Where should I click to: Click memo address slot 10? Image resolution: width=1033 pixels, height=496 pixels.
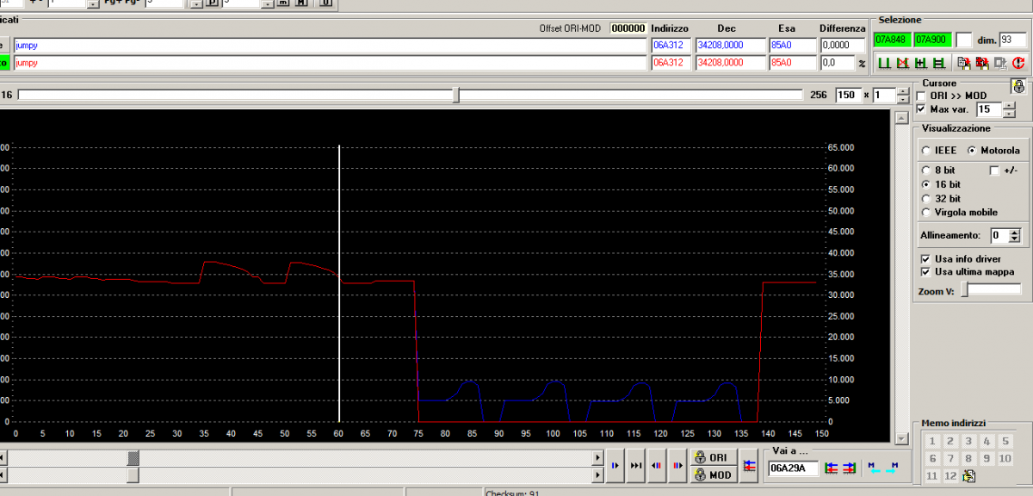coord(1005,458)
